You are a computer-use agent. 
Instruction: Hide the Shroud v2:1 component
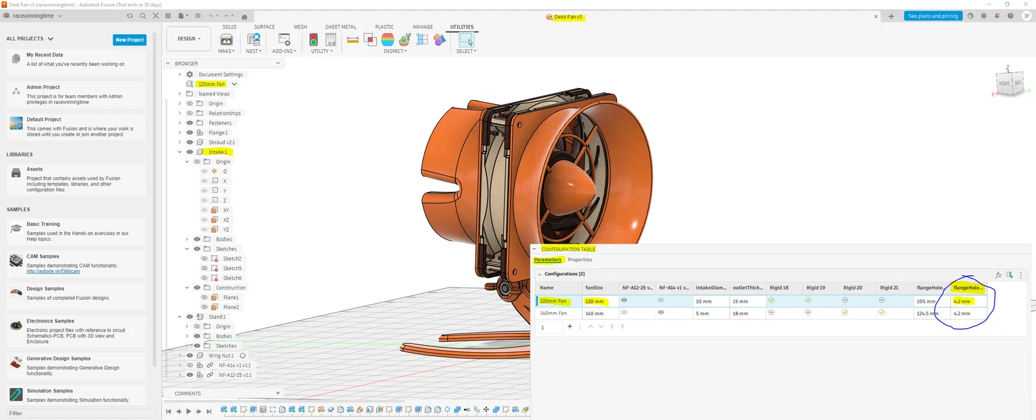click(x=190, y=142)
